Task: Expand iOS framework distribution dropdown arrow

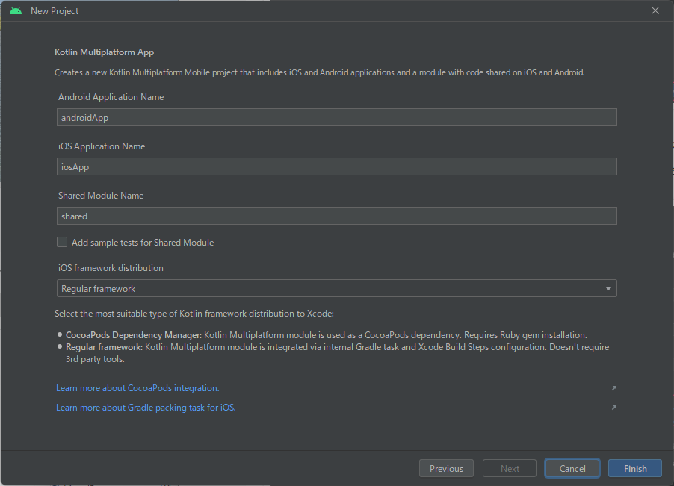Action: click(x=608, y=288)
